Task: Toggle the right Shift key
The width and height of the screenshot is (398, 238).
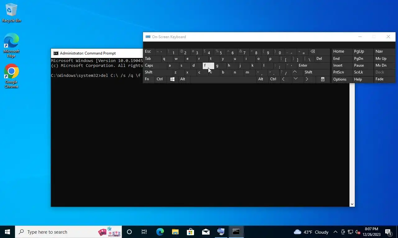Action: coord(316,72)
